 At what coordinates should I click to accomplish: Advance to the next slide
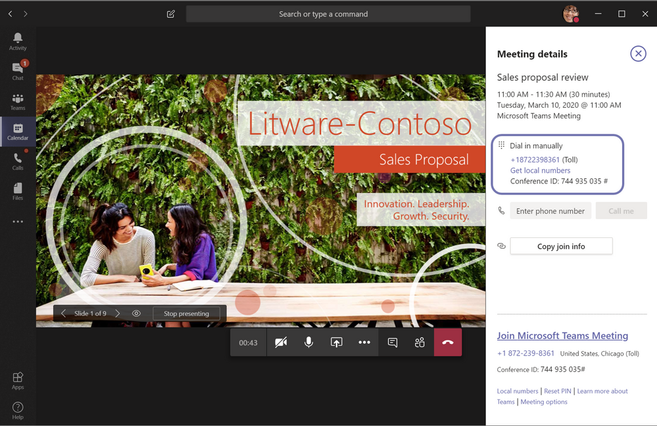coord(118,314)
